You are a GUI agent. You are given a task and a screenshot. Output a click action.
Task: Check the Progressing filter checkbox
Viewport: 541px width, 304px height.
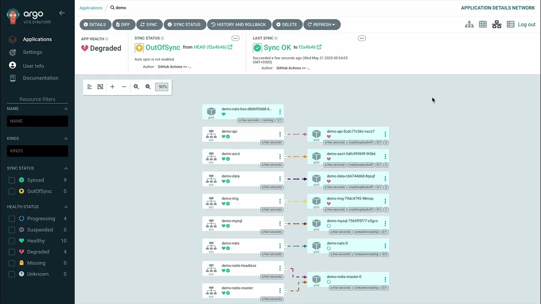click(x=12, y=219)
